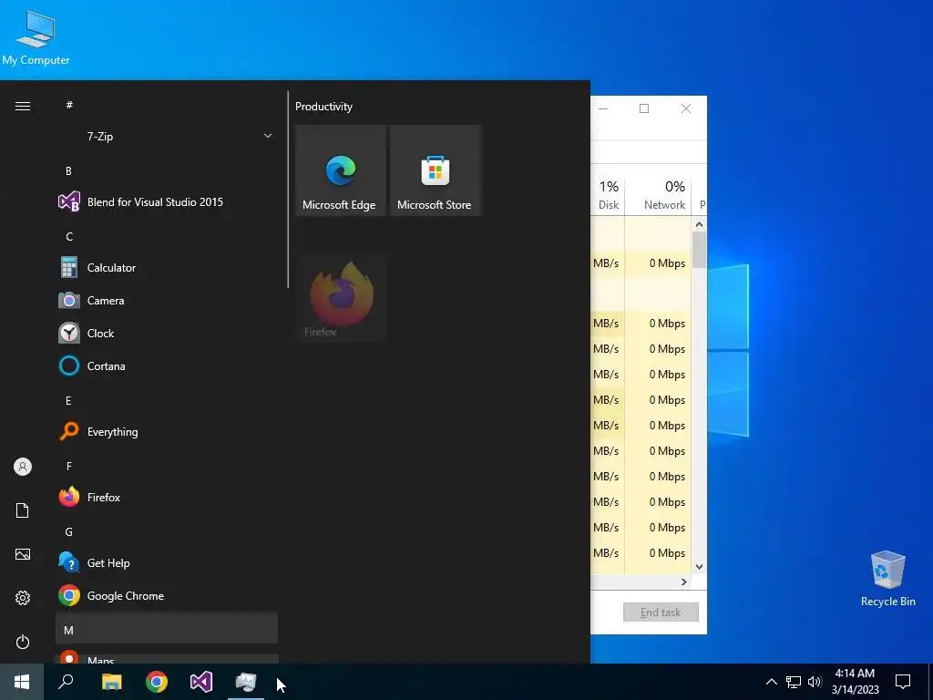Switch to Task Manager on taskbar
The width and height of the screenshot is (933, 700).
click(x=246, y=682)
